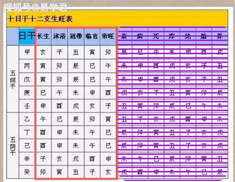Click 酉 in 庚 row under 帝旺
The image size is (235, 182).
[108, 93]
